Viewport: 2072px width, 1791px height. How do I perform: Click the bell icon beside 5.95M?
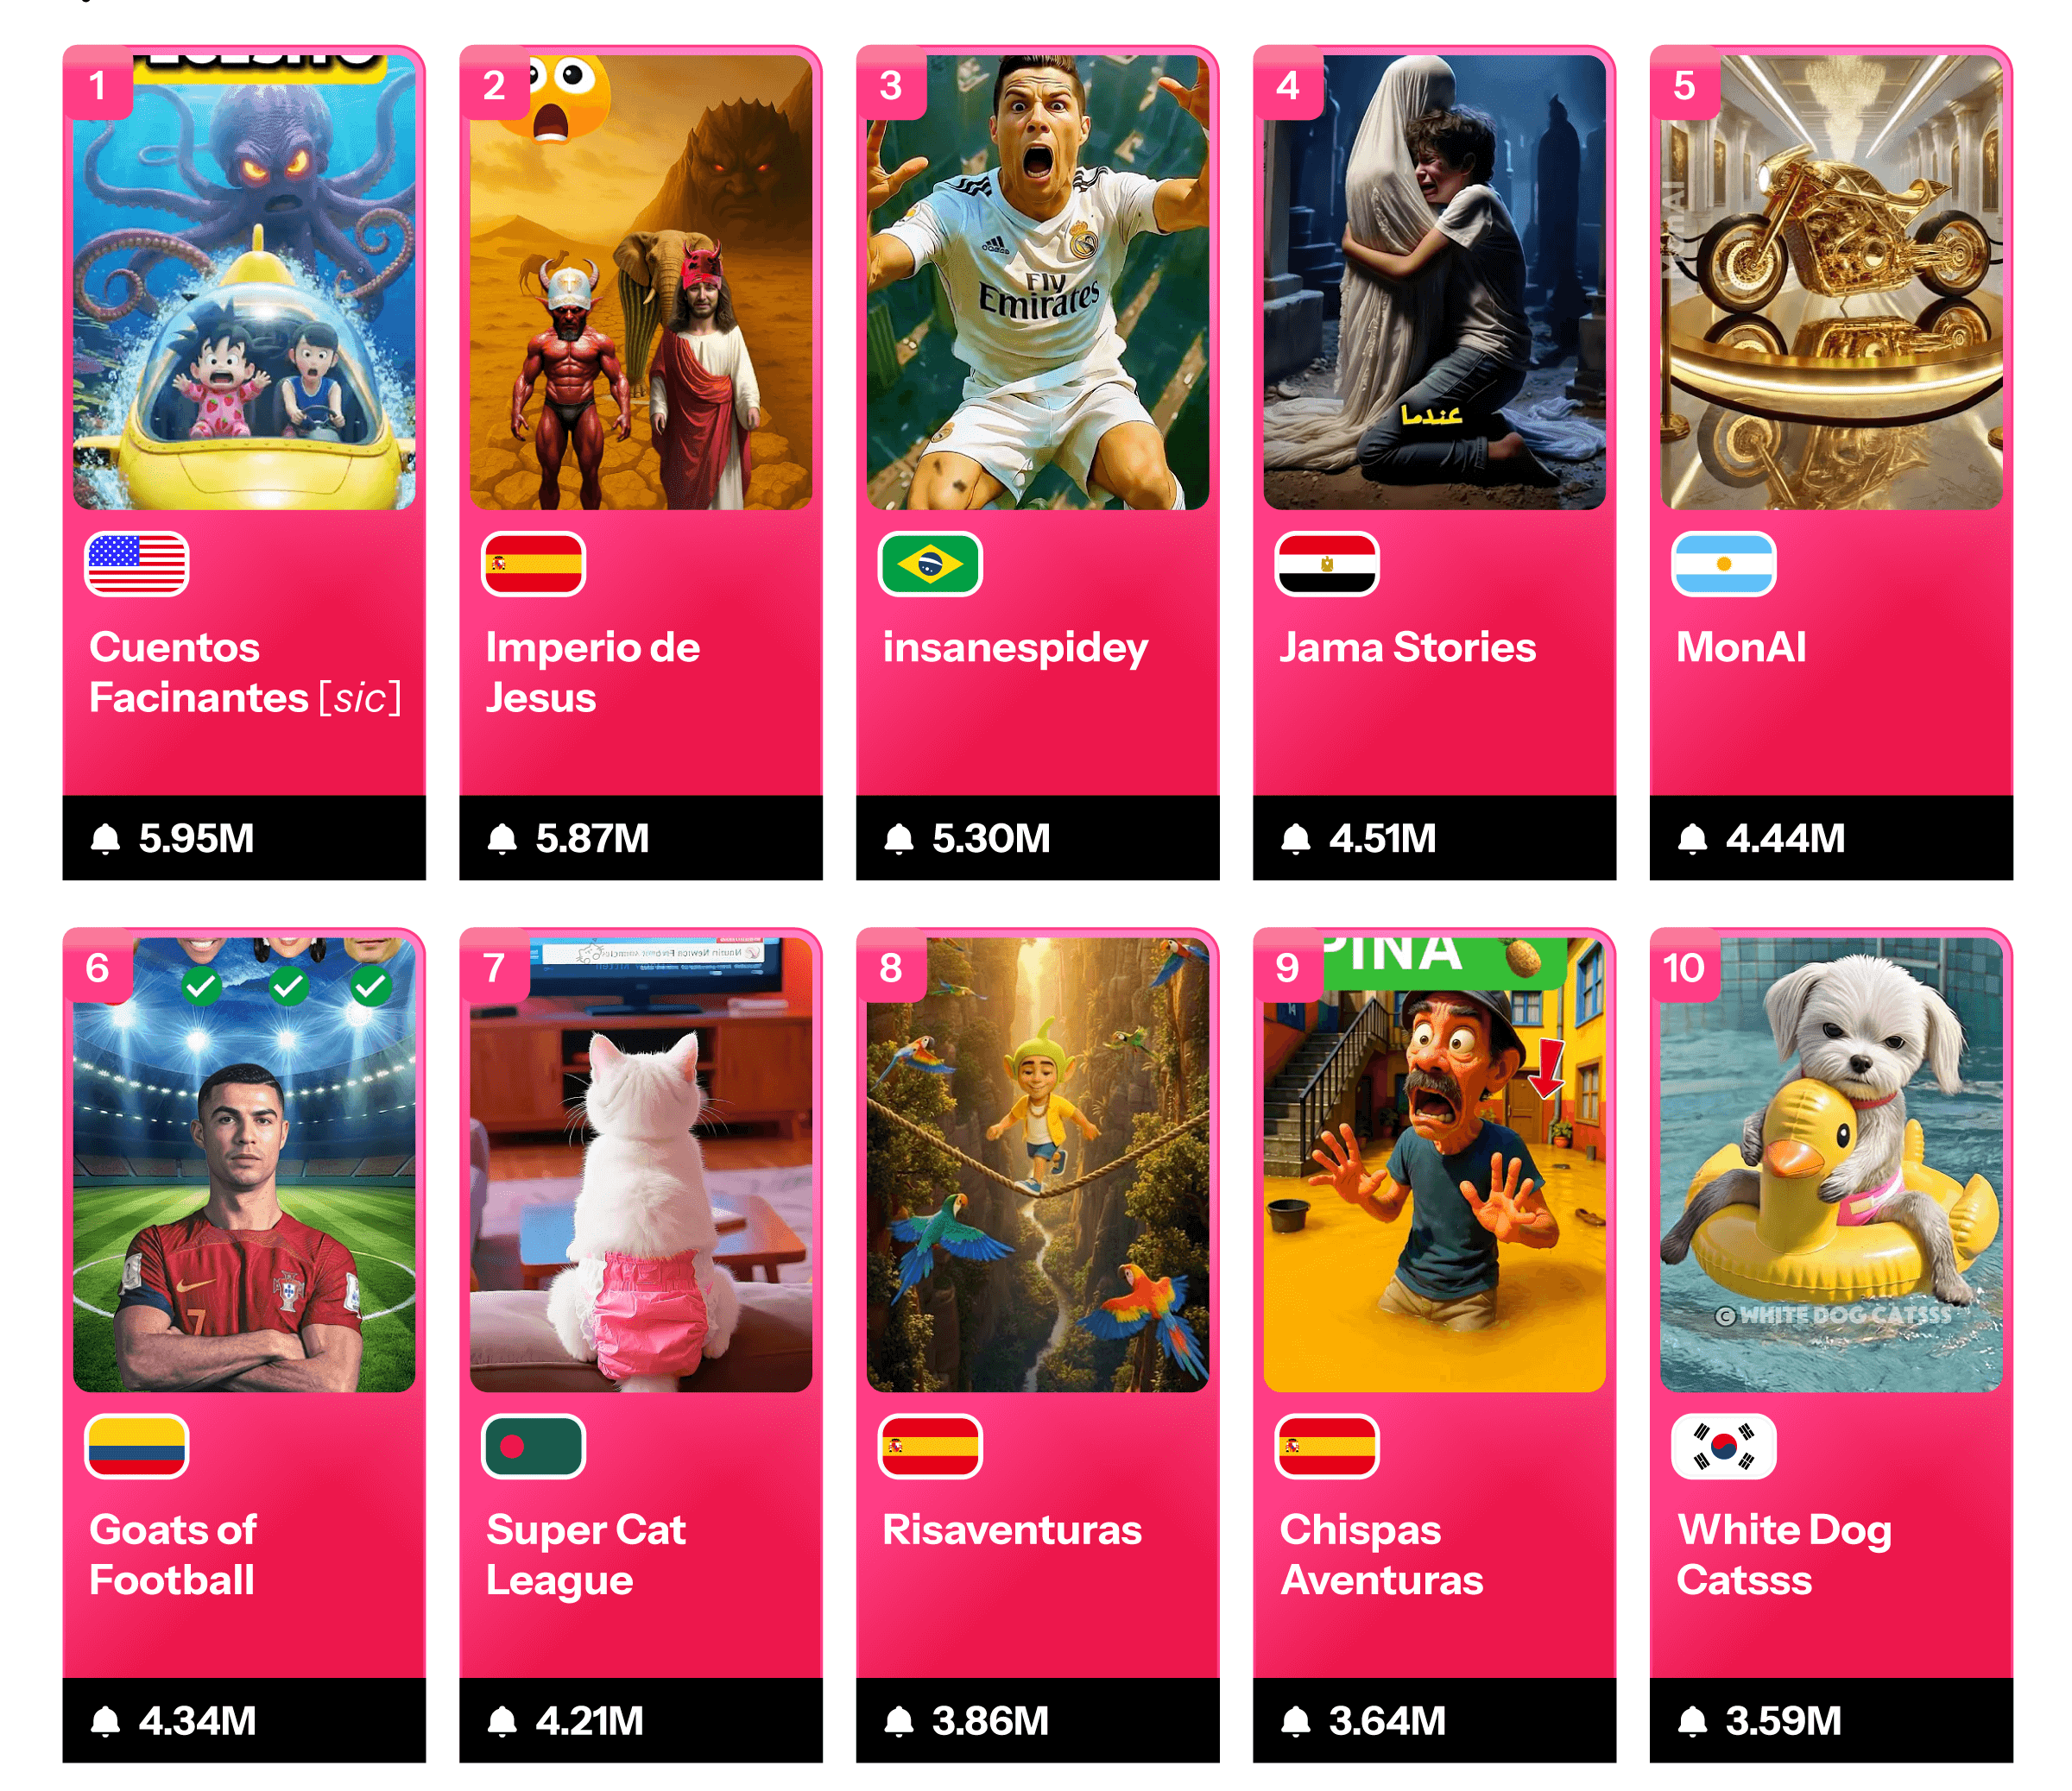tap(105, 838)
